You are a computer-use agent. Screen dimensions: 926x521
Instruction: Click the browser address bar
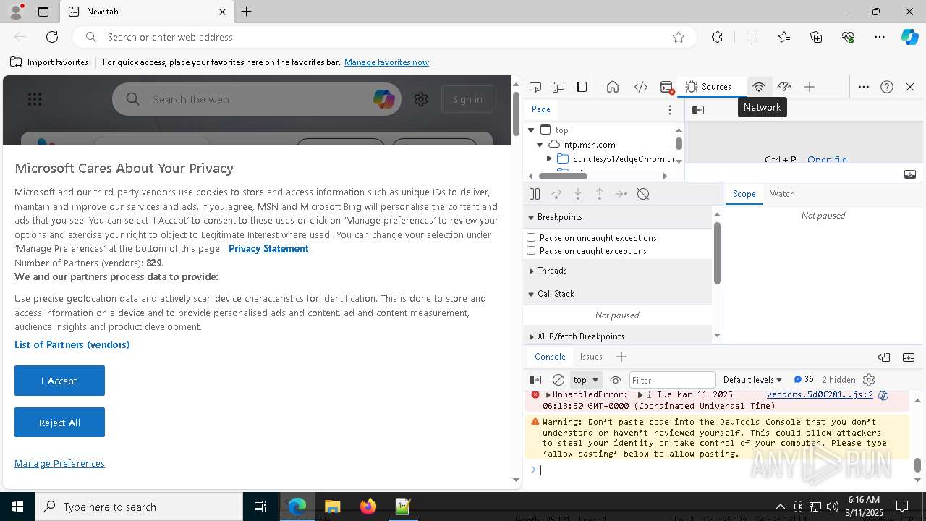click(x=383, y=37)
